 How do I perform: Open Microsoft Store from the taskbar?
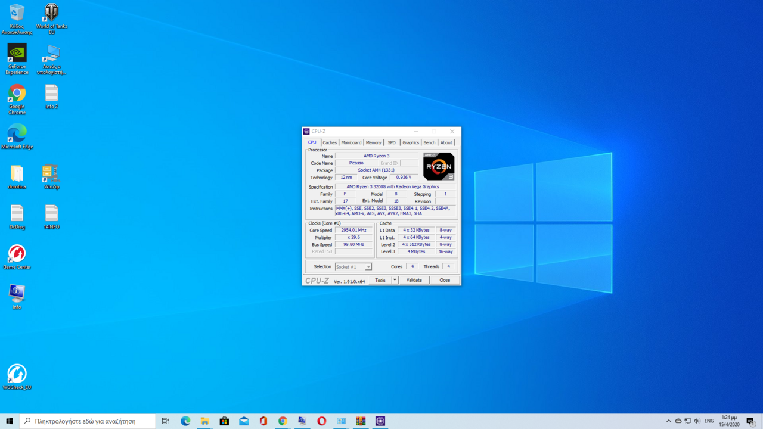[x=224, y=421]
